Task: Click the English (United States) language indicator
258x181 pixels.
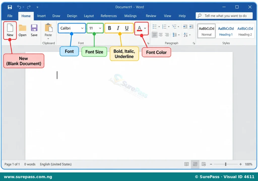Action: (56, 164)
